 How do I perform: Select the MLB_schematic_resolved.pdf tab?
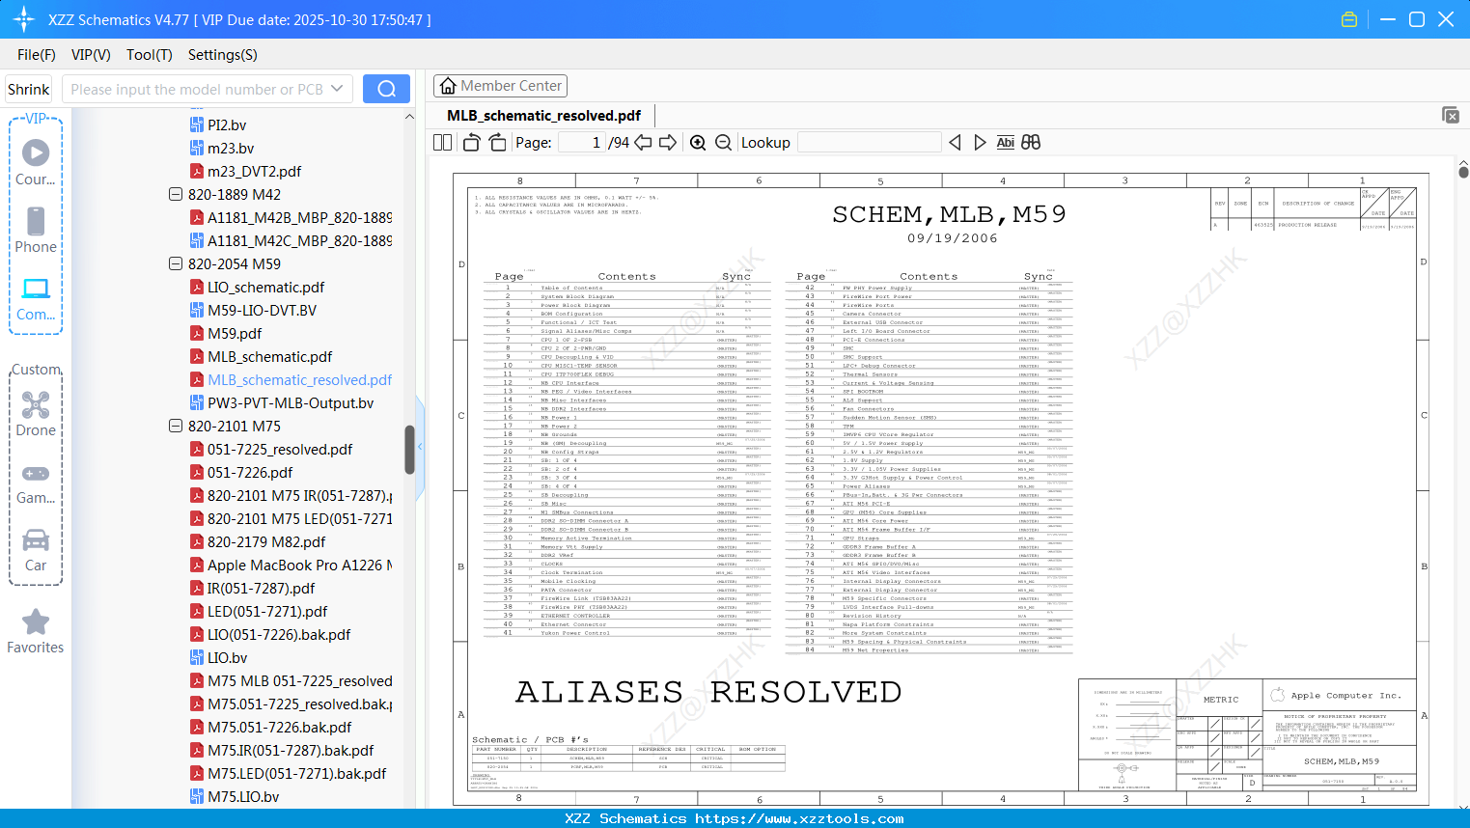click(544, 116)
